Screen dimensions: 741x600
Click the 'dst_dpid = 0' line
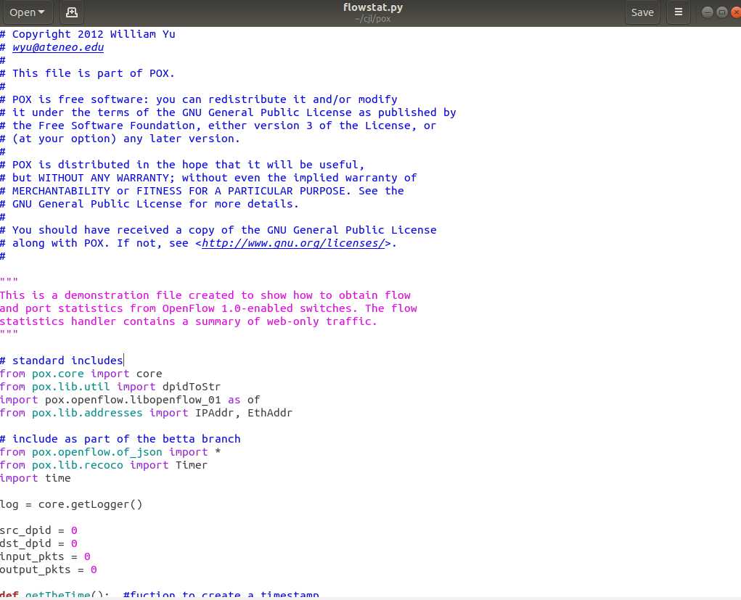click(x=38, y=543)
